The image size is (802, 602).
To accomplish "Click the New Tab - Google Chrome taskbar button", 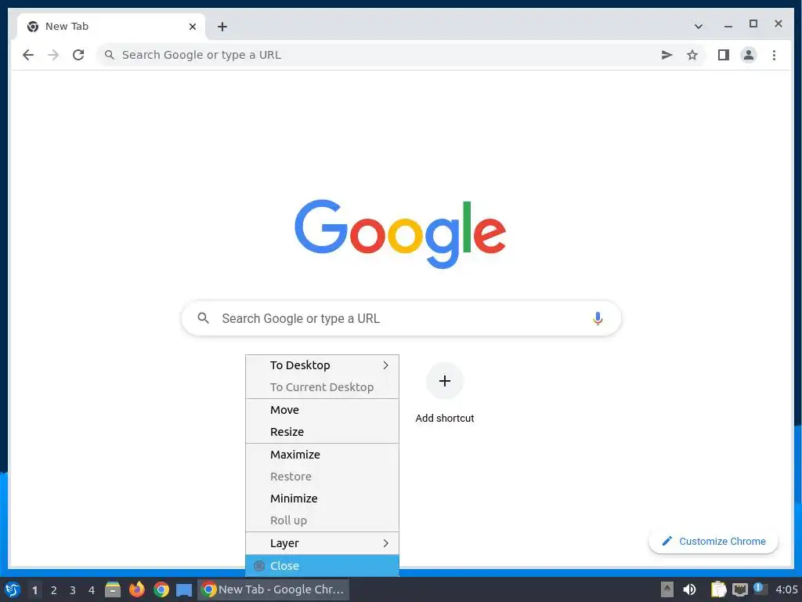I will [273, 589].
